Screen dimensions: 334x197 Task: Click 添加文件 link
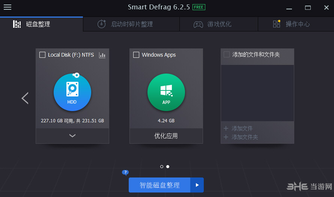(238, 128)
